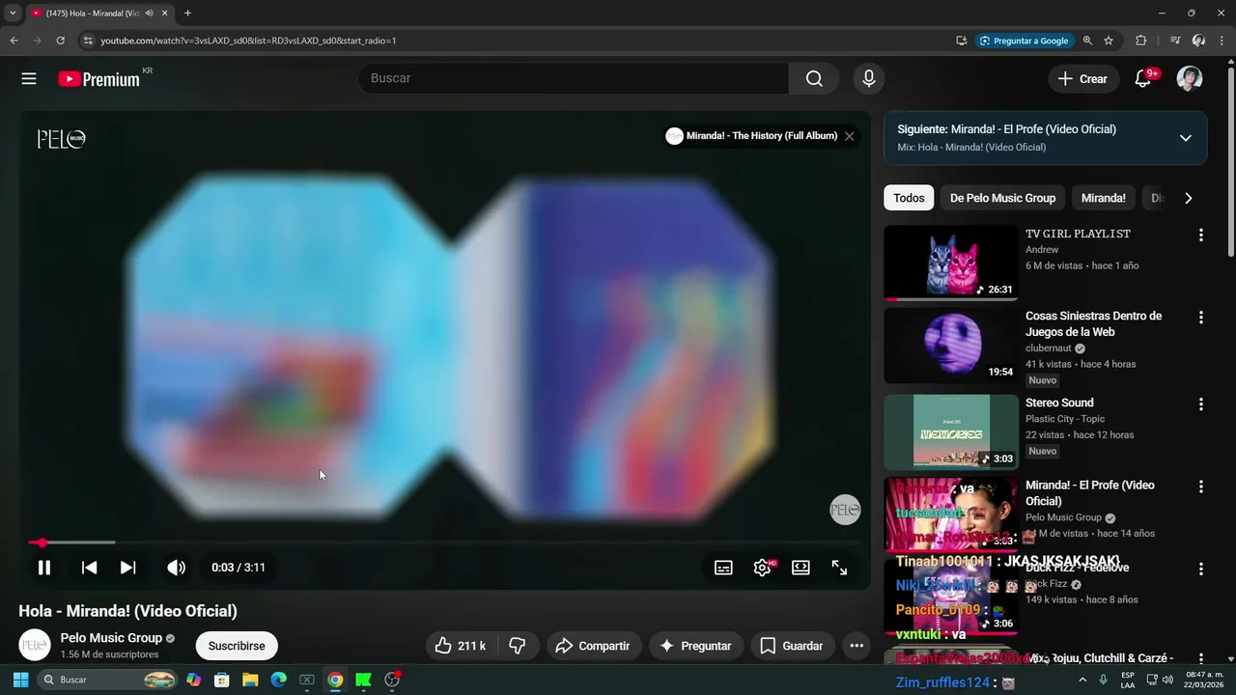This screenshot has width=1236, height=695.
Task: Click the search magnifier button
Action: [814, 79]
